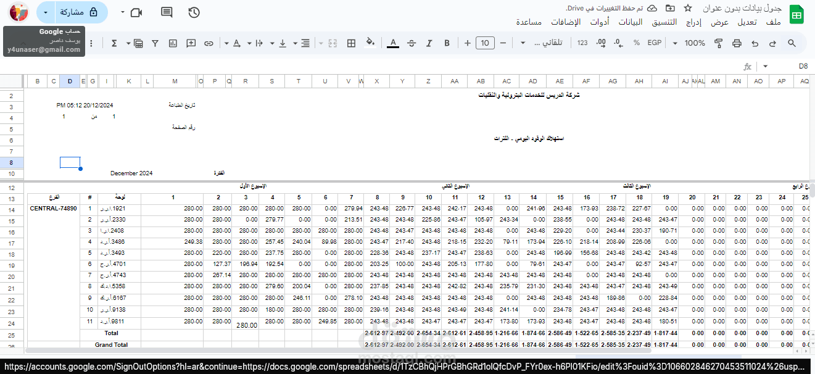Open the comments panel icon

(x=167, y=12)
